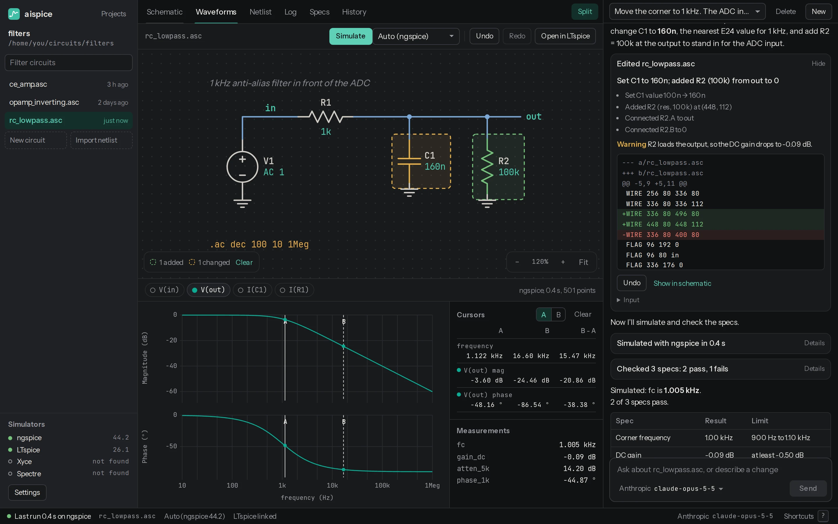The image size is (838, 524).
Task: Zoom out schematic with minus icon
Action: 517,262
